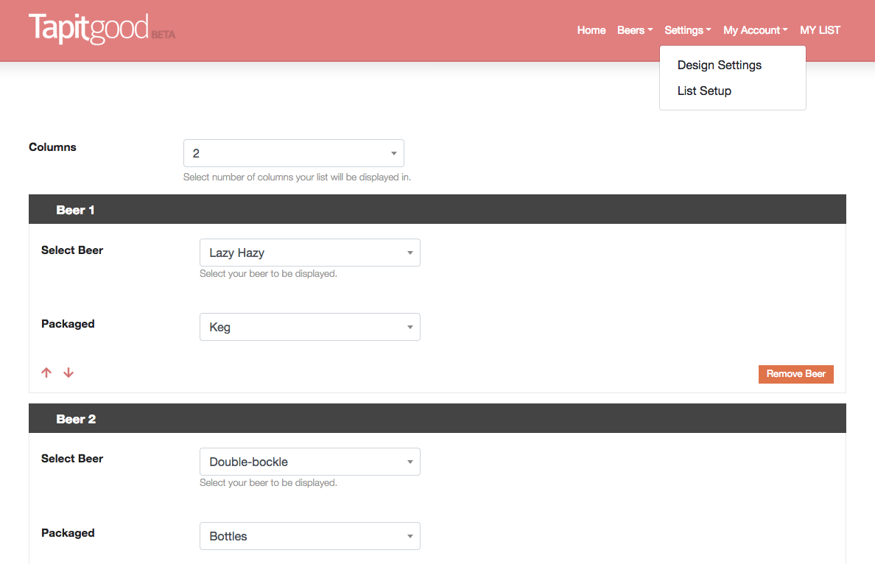Go to the Home page
Screen dimensions: 875x564
coord(591,30)
